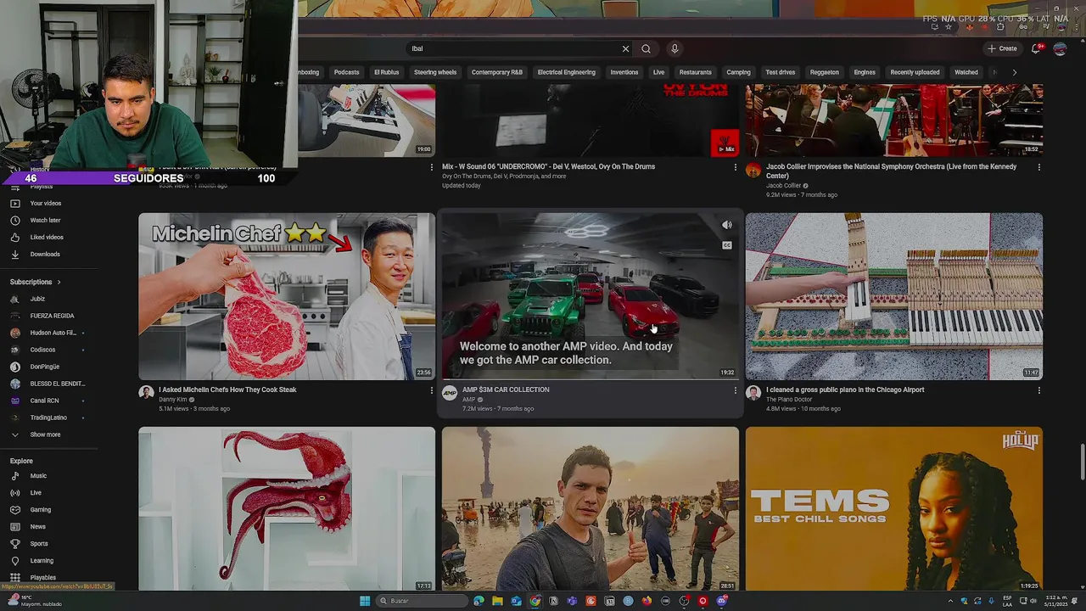Open Playables in Explore section
Image resolution: width=1086 pixels, height=611 pixels.
click(42, 578)
